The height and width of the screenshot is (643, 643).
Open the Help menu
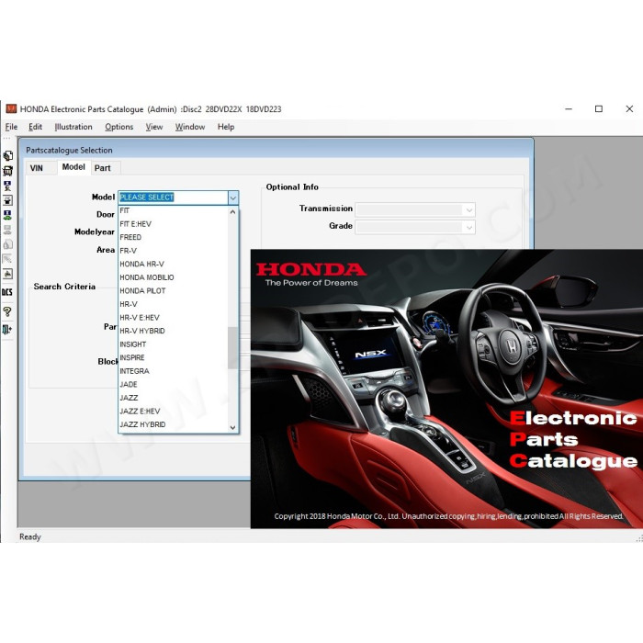(x=226, y=127)
